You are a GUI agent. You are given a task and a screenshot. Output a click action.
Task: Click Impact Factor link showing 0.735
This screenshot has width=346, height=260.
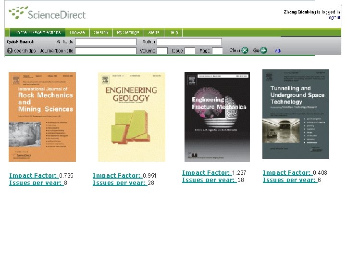point(34,176)
